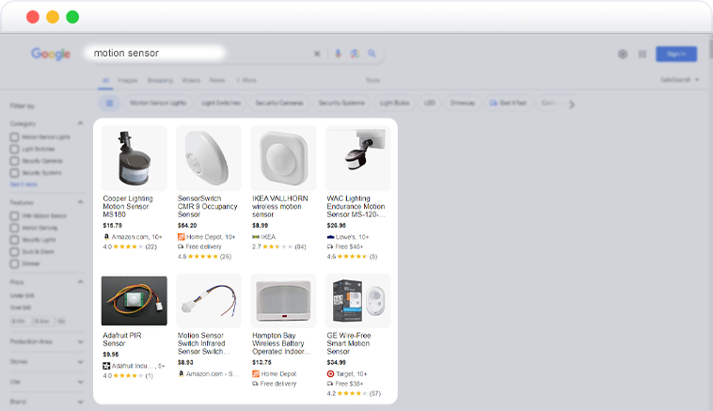The image size is (713, 411).
Task: Click the all-filters chip icon before Motion Sensor Lights
Action: click(x=110, y=103)
